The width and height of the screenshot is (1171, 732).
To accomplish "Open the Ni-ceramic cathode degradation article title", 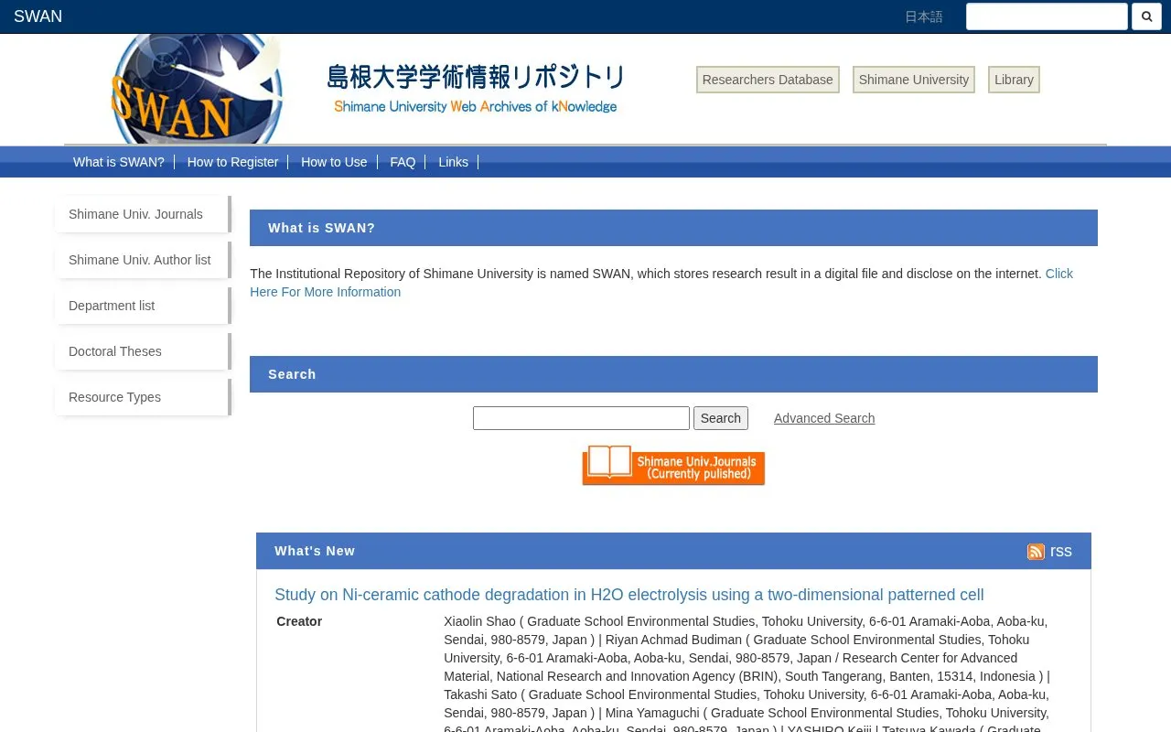I will [x=629, y=595].
